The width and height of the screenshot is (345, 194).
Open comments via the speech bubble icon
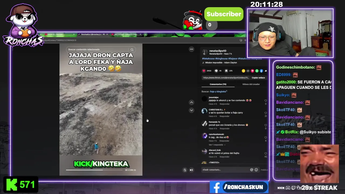pos(216,71)
